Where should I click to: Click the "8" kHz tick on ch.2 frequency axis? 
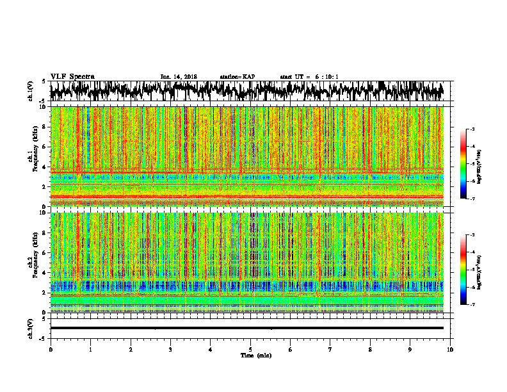[x=45, y=233]
